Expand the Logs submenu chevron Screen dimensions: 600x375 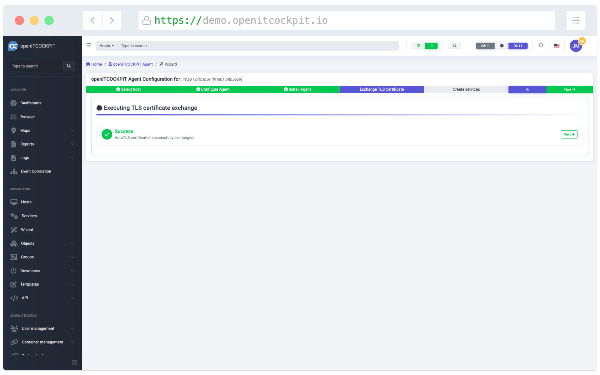click(x=72, y=158)
